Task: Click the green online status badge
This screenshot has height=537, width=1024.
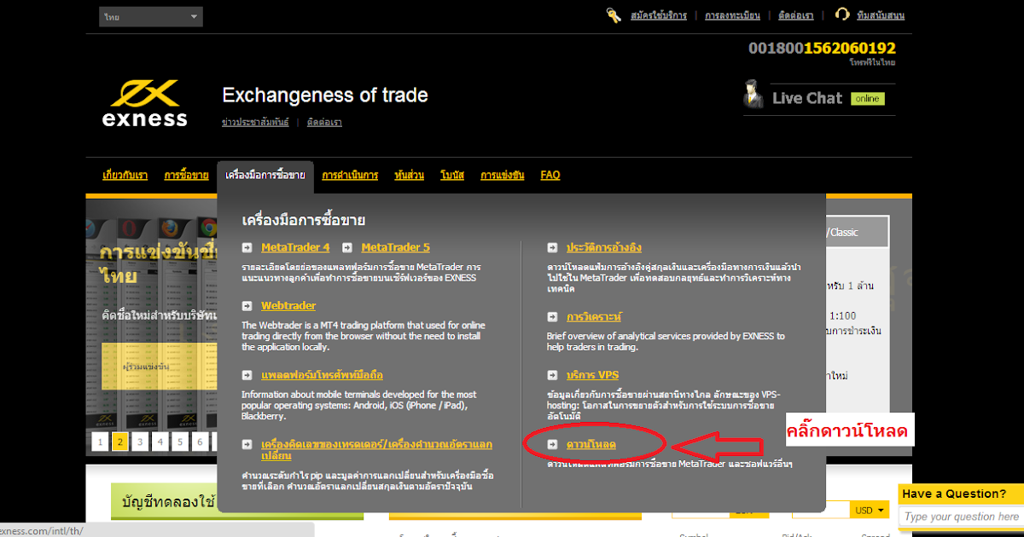Action: pos(867,99)
